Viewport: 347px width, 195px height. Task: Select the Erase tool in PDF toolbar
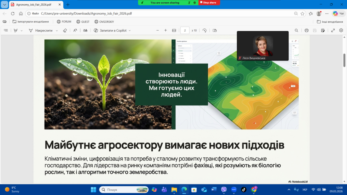[65, 30]
